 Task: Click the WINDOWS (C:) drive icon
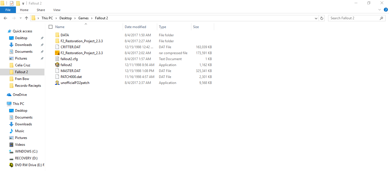point(11,151)
